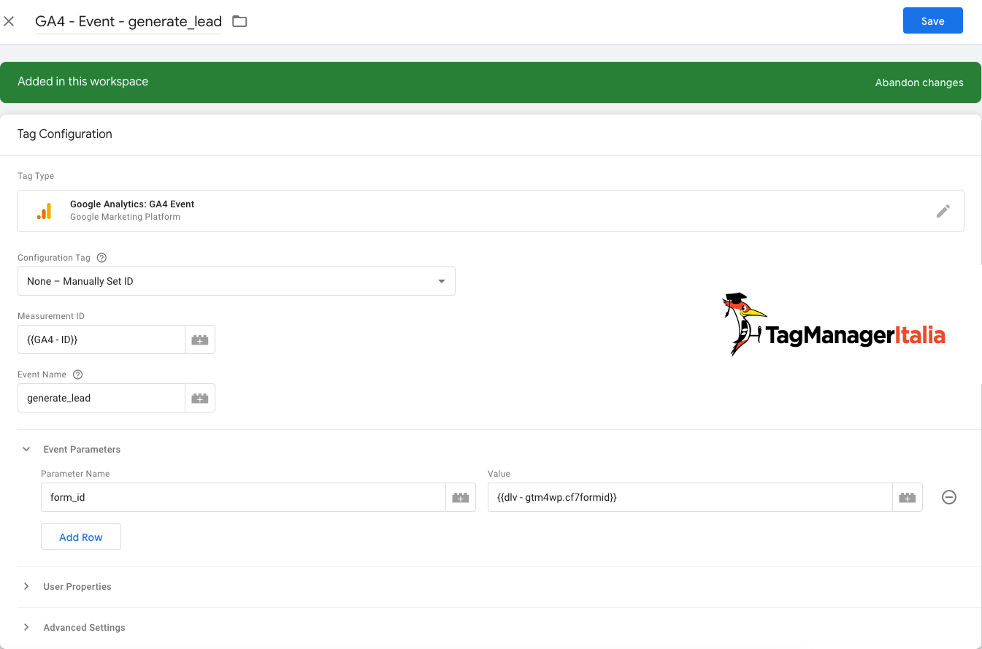Click Abandon changes link
The height and width of the screenshot is (649, 982).
(x=919, y=82)
